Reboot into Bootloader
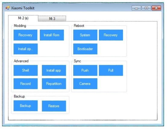 85,49
